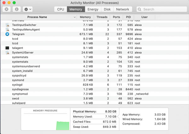Select the sysmond row
This screenshot has height=134, width=189.
pos(94,80)
